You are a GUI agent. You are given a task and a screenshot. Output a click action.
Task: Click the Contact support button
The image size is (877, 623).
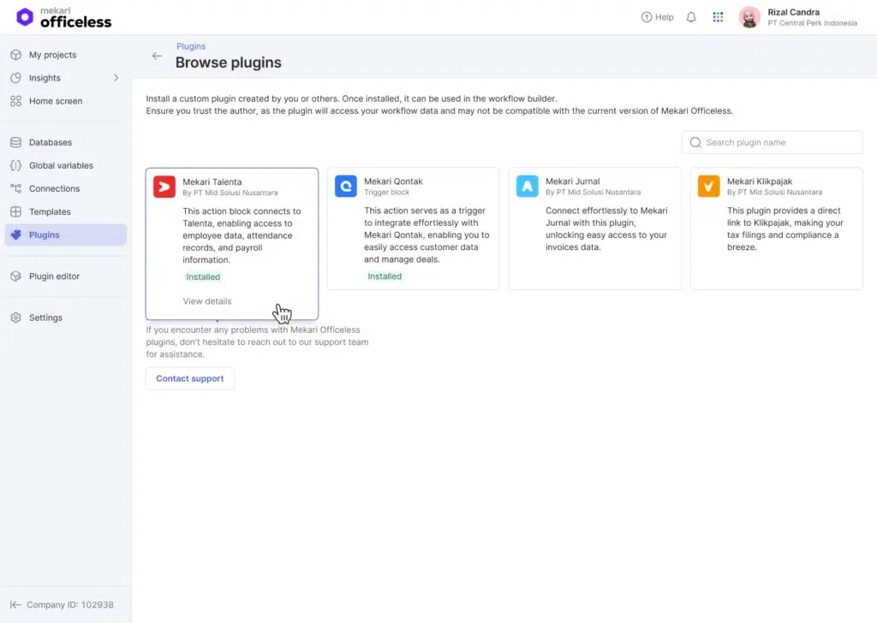tap(189, 378)
